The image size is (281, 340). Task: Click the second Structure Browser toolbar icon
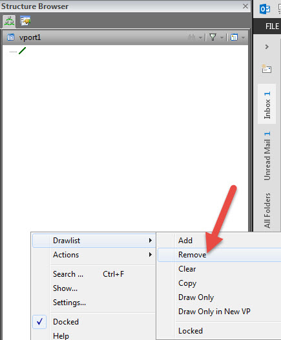(25, 21)
